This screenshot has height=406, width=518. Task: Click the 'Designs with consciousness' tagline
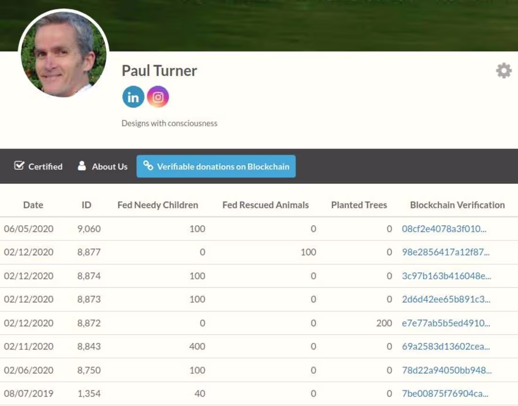[170, 123]
